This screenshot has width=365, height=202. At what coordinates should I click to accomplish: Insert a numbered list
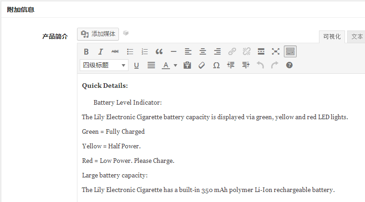pyautogui.click(x=144, y=51)
